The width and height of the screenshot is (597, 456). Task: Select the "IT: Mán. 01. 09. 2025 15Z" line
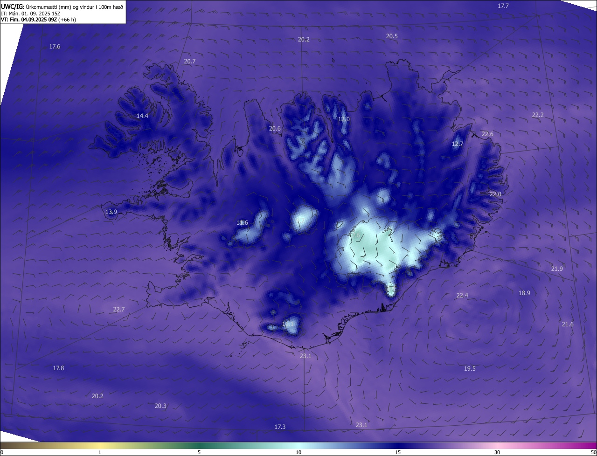tap(31, 14)
